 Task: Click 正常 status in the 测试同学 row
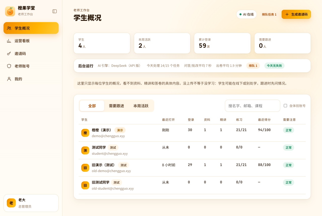coord(289,147)
